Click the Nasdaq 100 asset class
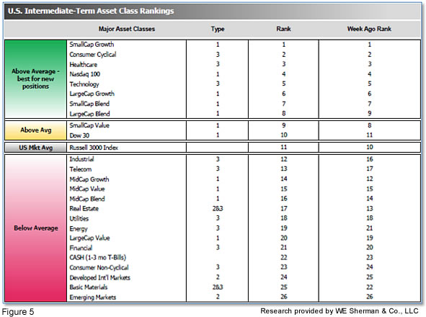This screenshot has height=317, width=426. tap(85, 74)
